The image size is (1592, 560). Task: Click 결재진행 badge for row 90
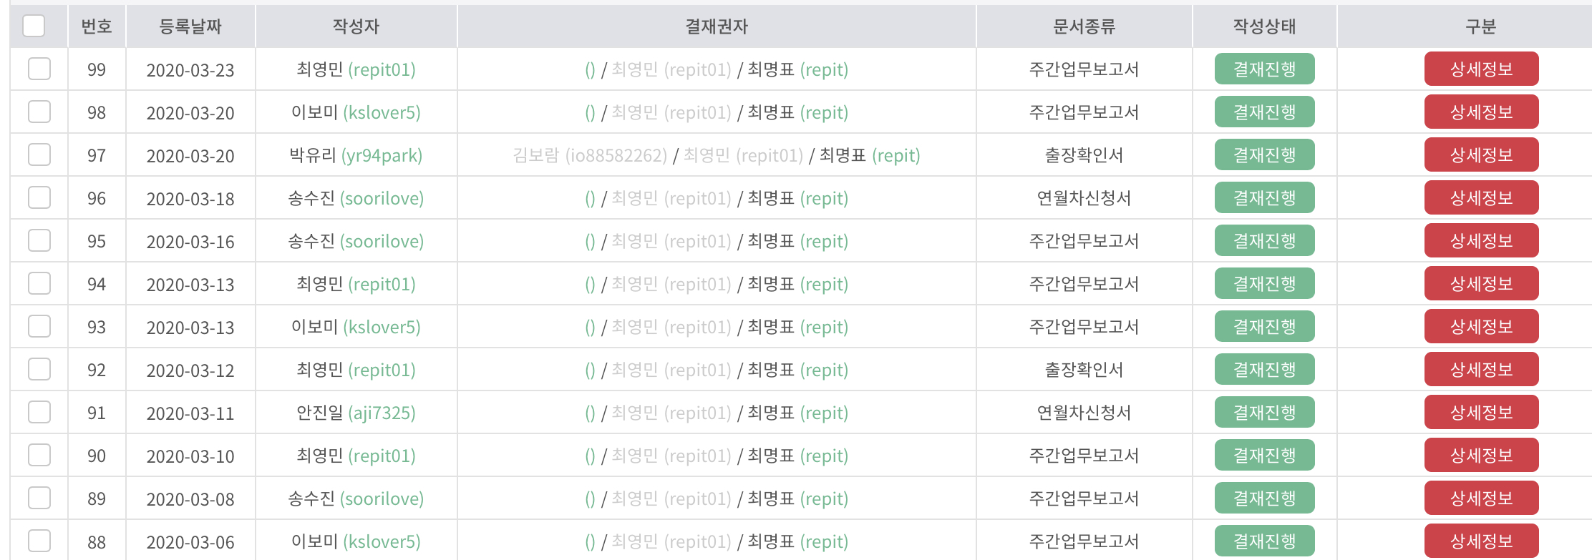(x=1264, y=455)
